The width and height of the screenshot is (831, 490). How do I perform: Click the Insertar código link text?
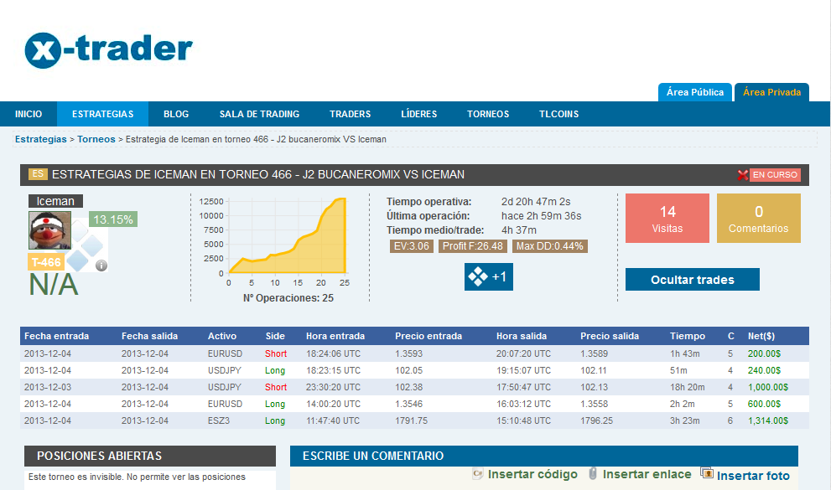[532, 474]
